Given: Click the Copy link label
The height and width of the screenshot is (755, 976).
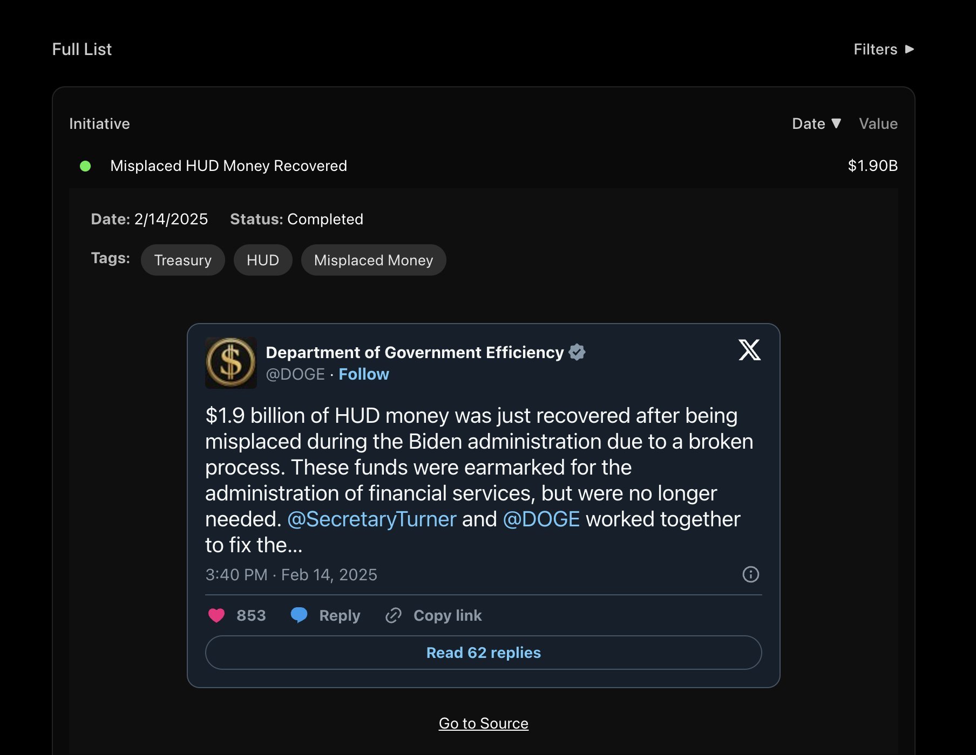Looking at the screenshot, I should (448, 615).
